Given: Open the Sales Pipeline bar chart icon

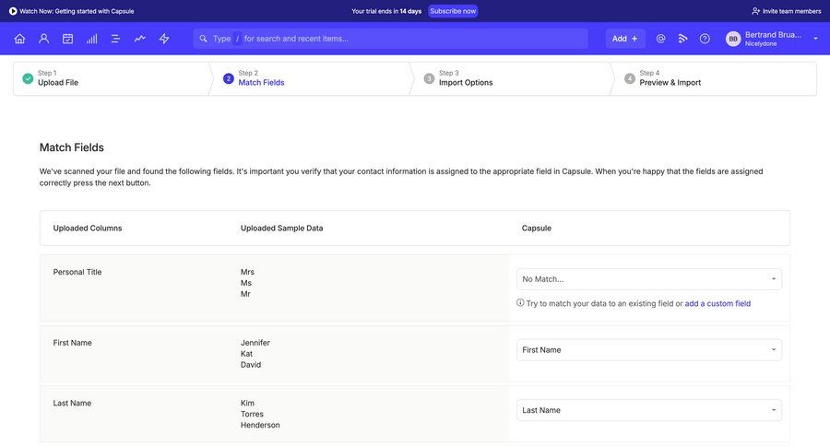Looking at the screenshot, I should tap(91, 39).
